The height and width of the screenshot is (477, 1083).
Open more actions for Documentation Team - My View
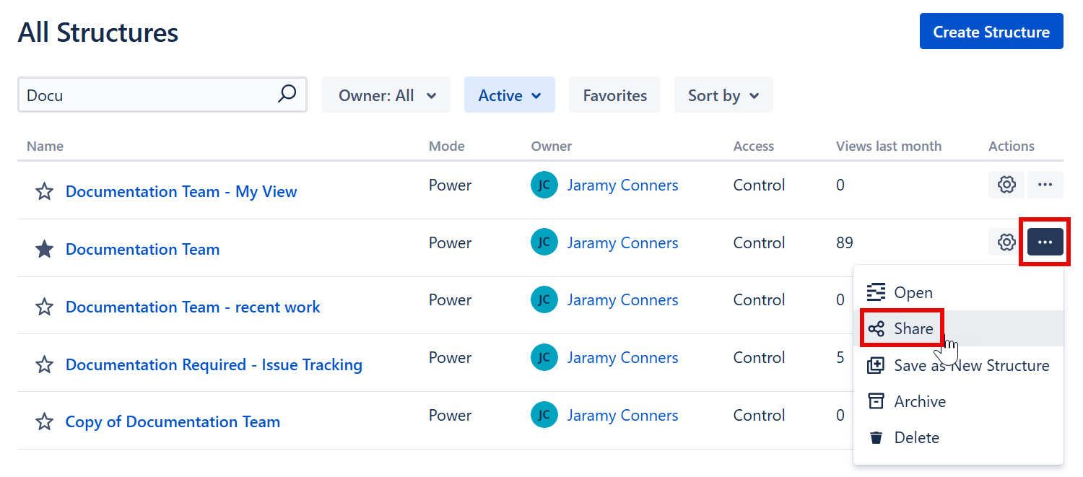(x=1045, y=185)
